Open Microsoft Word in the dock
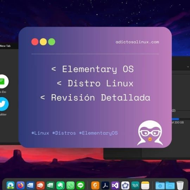Screen dimensions: 190x190 pos(30,185)
